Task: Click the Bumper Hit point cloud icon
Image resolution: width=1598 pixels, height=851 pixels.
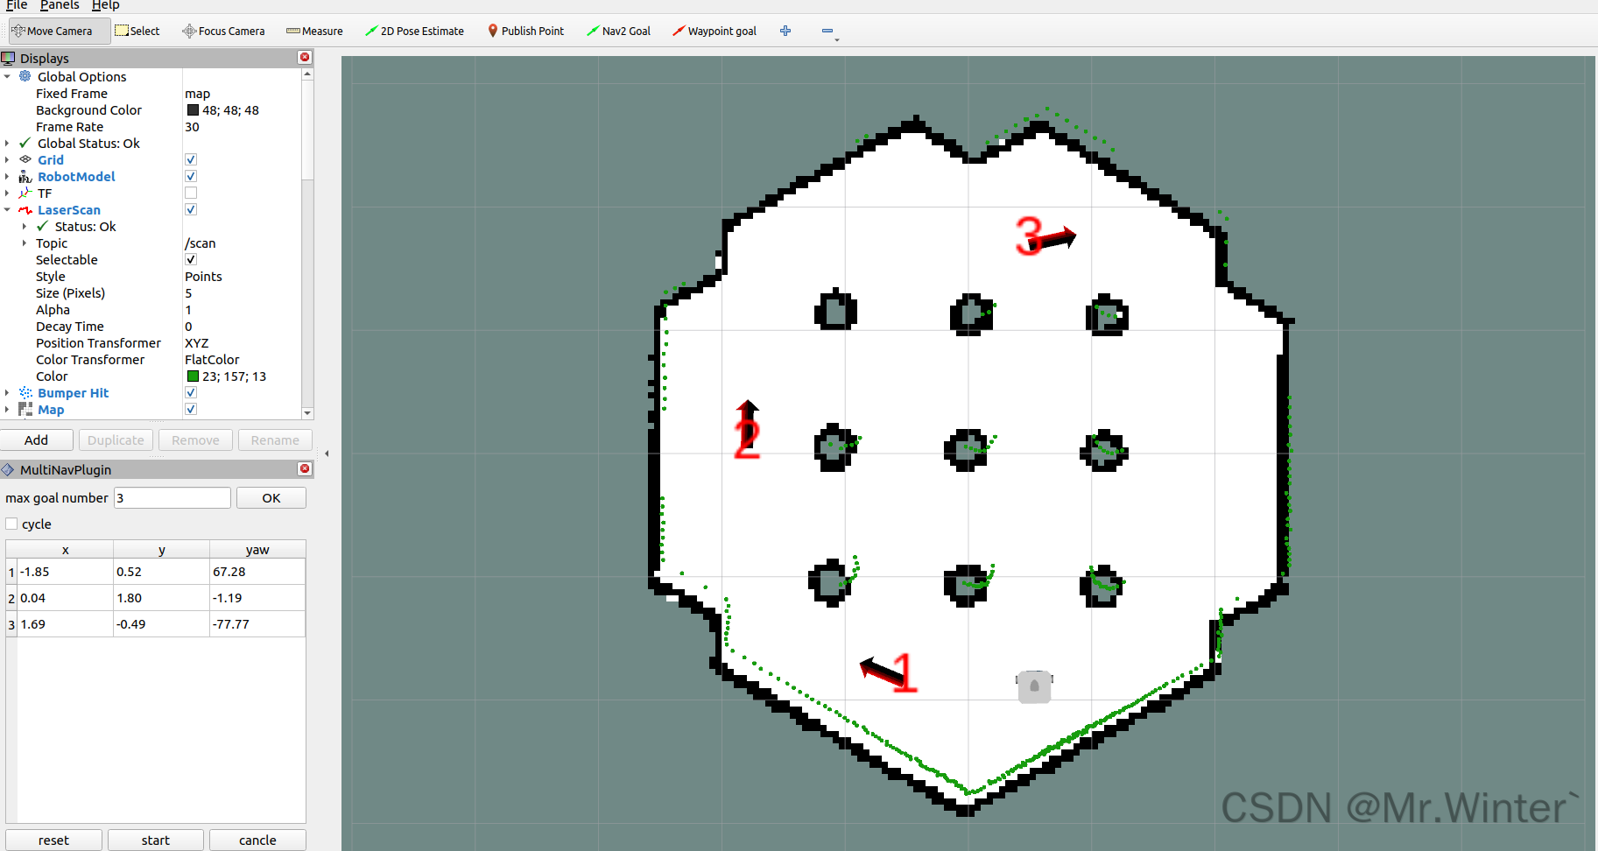Action: (x=25, y=392)
